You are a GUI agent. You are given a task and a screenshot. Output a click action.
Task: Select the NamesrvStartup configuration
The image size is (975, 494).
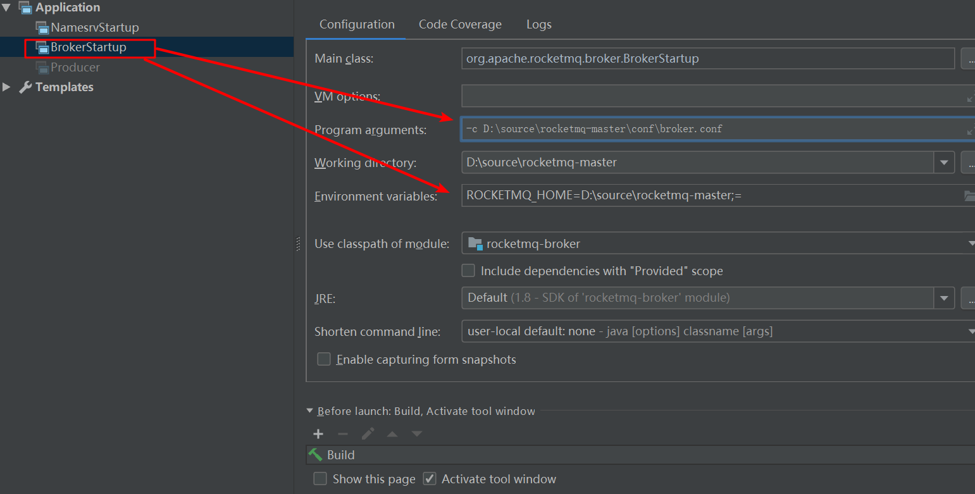[94, 27]
